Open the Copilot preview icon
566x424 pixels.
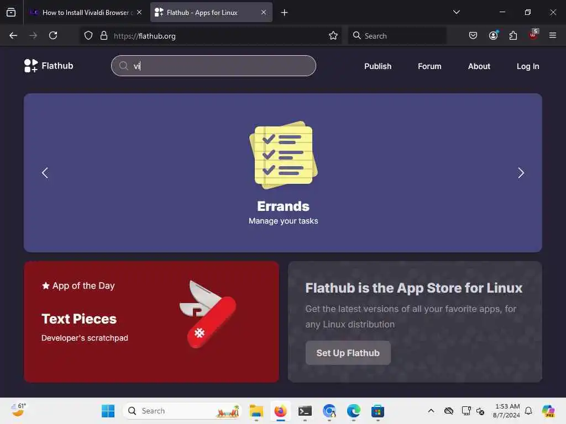(548, 411)
